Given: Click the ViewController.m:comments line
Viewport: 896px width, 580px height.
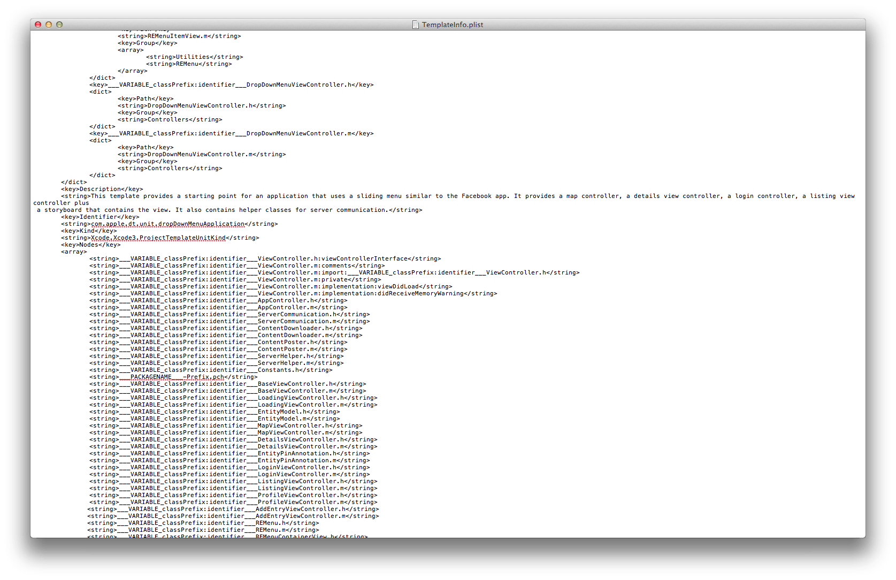Looking at the screenshot, I should (x=237, y=265).
